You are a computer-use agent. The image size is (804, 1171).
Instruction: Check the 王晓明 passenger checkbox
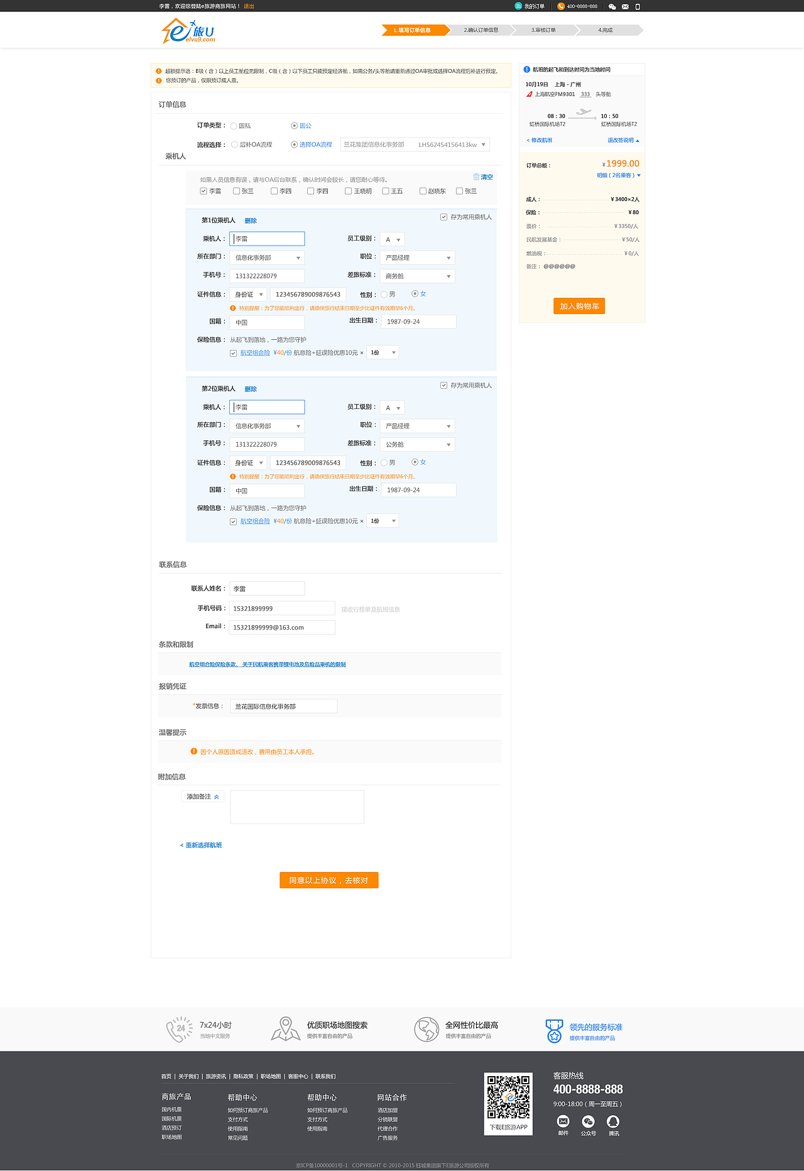tap(348, 191)
